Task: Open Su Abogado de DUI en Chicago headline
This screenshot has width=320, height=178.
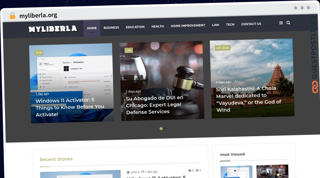Action: point(154,105)
